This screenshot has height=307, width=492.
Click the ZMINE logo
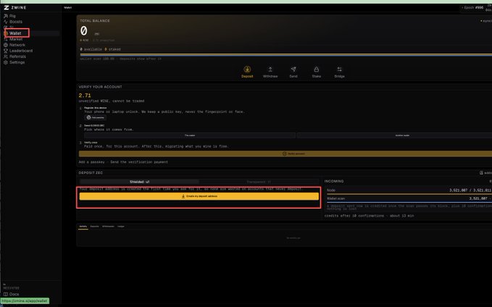(15, 7)
